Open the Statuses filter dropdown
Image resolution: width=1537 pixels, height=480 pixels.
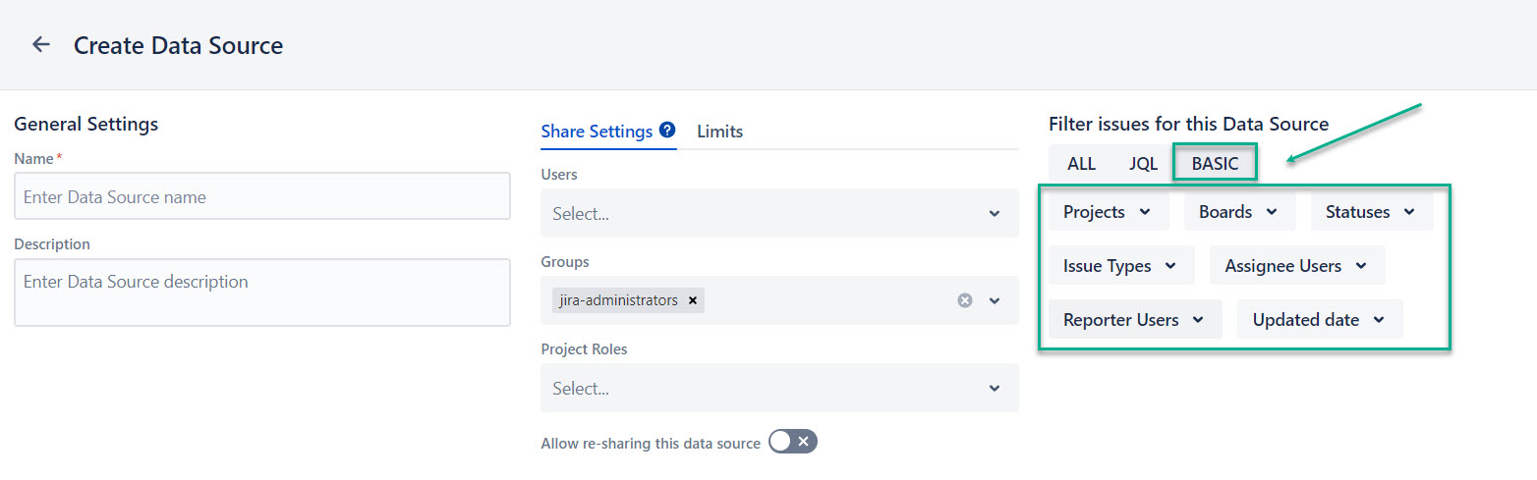coord(1370,212)
